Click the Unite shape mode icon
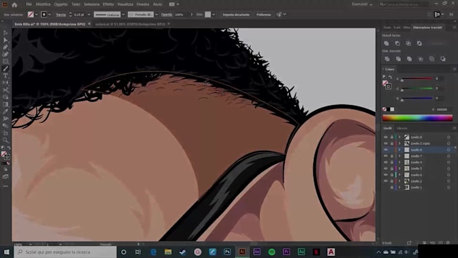The image size is (458, 258). 387,43
